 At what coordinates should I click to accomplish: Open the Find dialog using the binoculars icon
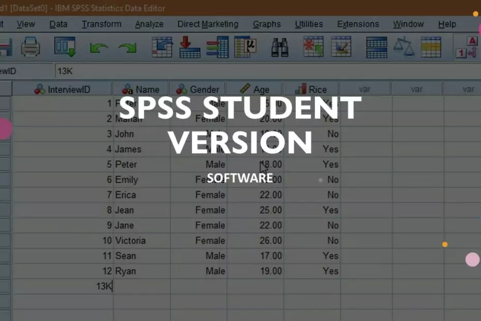[x=279, y=47]
